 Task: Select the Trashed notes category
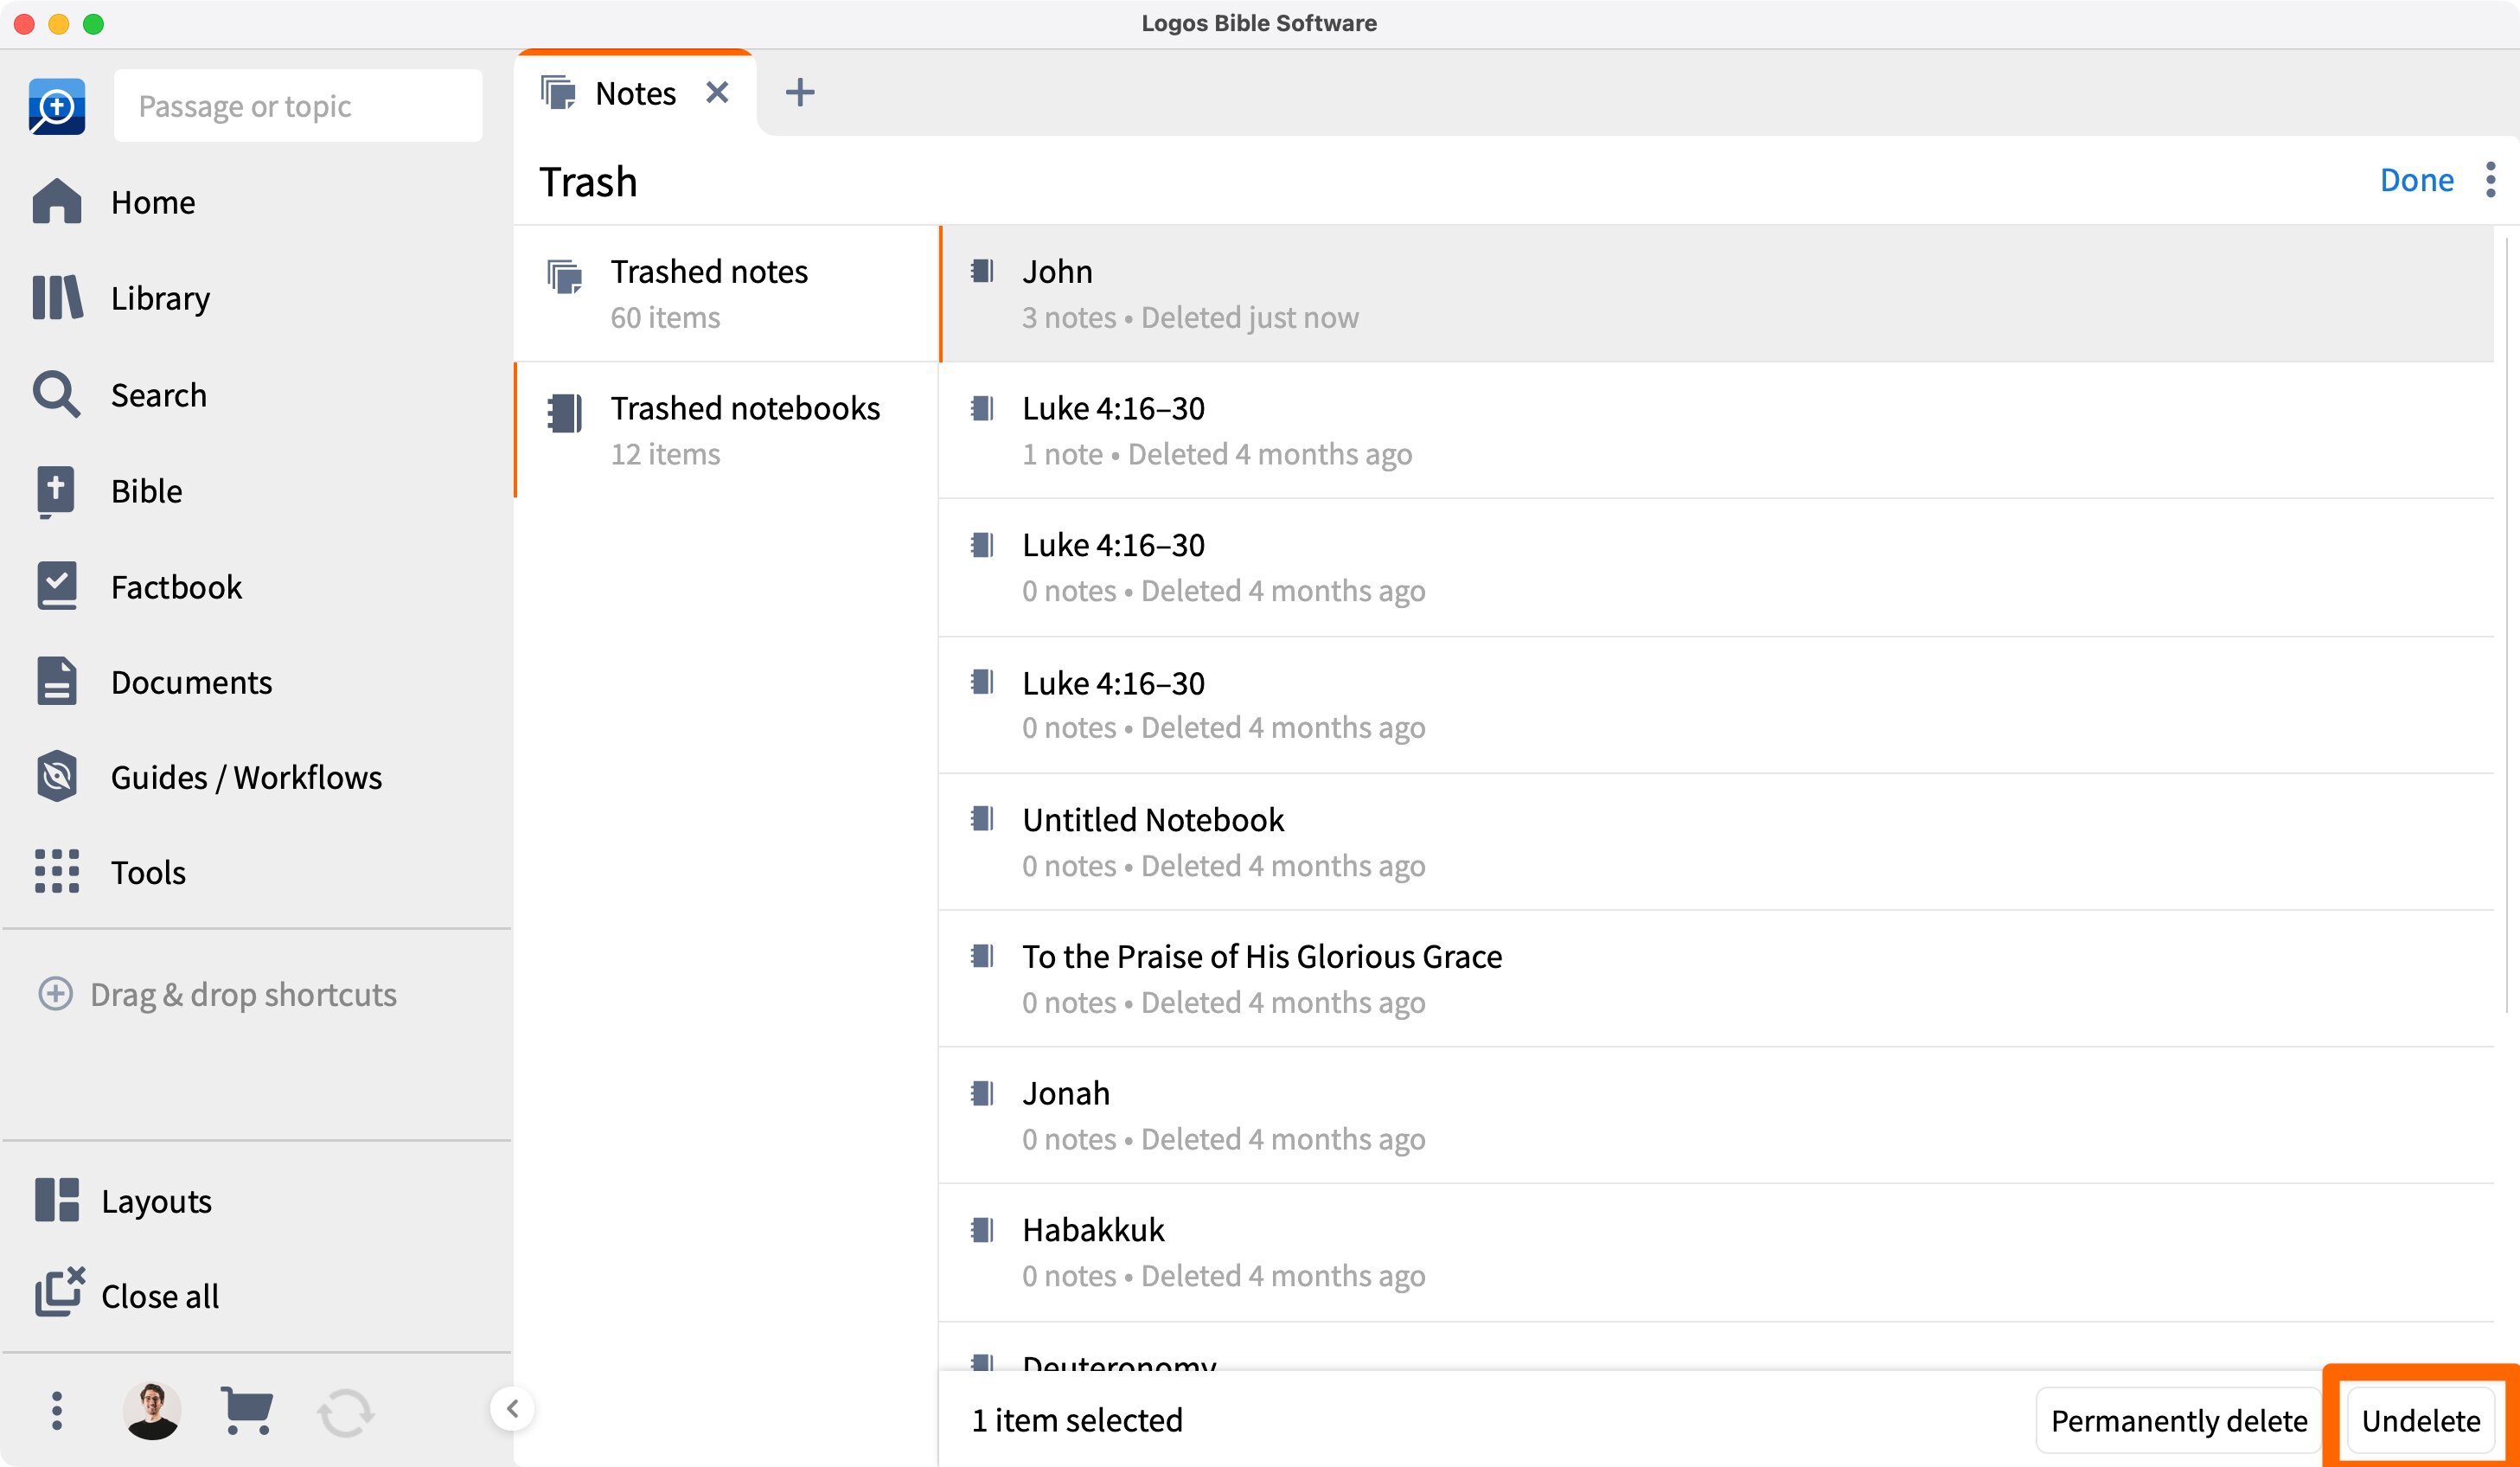(726, 294)
